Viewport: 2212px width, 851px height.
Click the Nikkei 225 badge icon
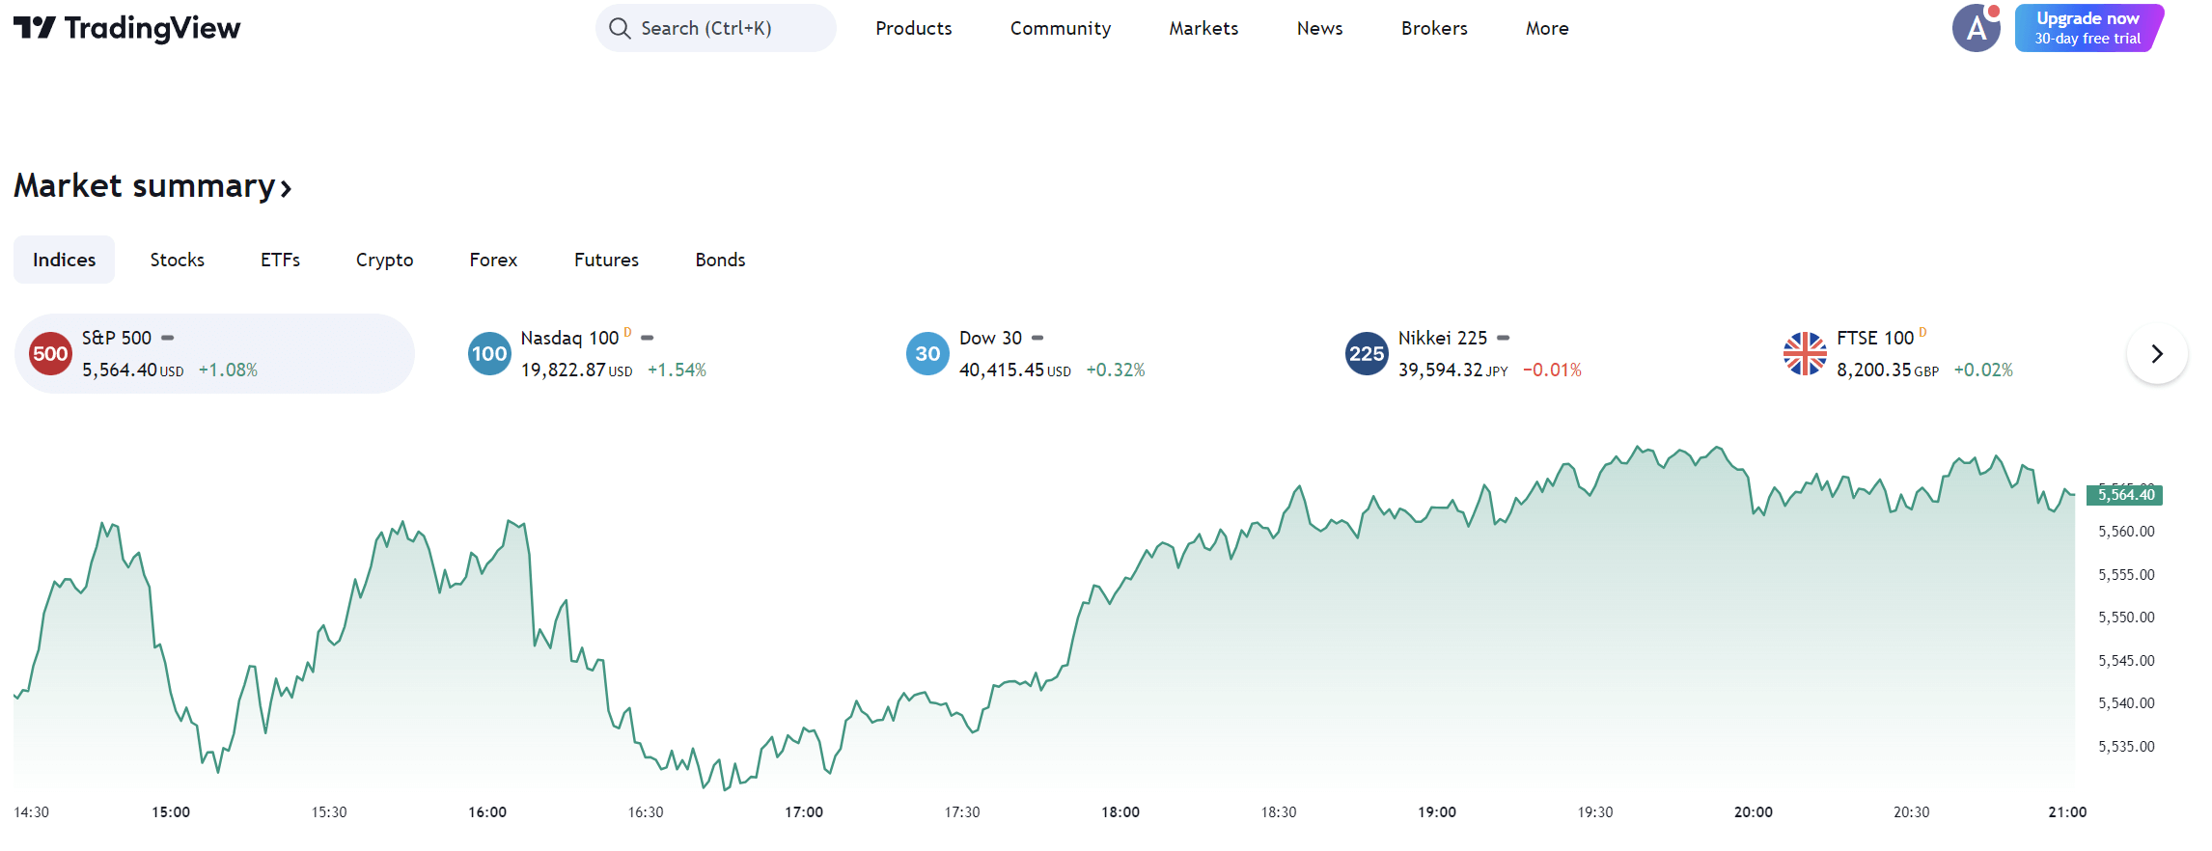(x=1367, y=354)
